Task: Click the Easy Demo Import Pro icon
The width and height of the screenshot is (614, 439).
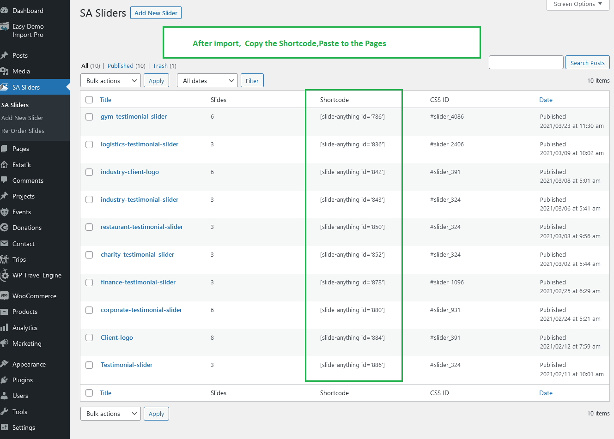Action: pos(4,26)
